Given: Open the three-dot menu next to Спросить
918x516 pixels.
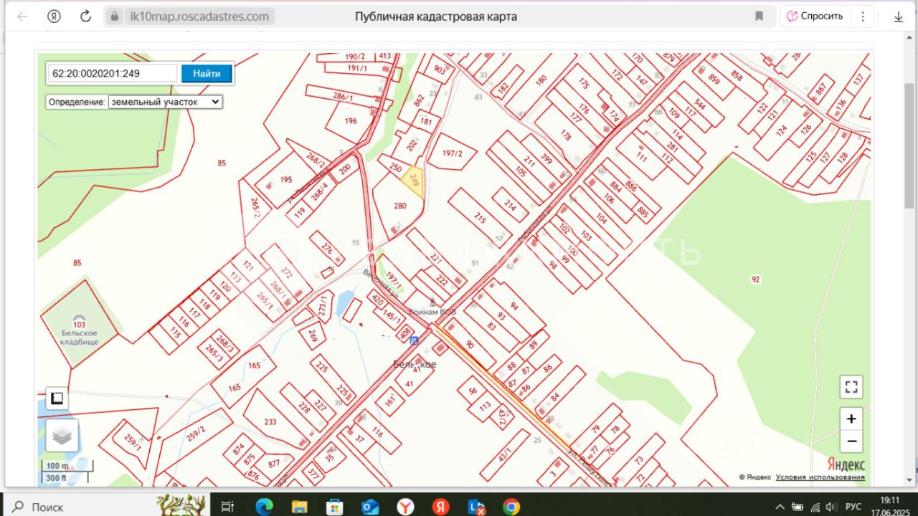Looking at the screenshot, I should coord(863,16).
